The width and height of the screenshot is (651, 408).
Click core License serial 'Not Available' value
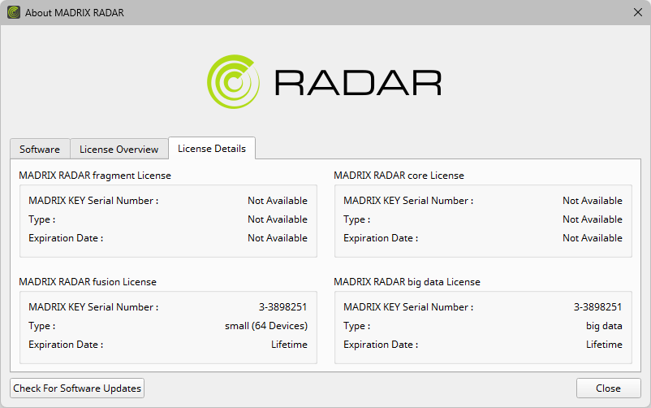(593, 201)
